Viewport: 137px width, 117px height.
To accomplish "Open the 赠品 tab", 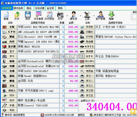I will [29, 8].
